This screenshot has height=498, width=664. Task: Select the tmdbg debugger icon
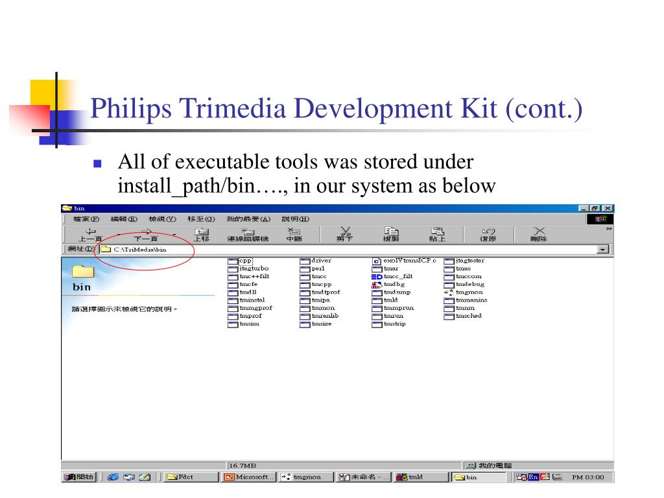pyautogui.click(x=377, y=285)
